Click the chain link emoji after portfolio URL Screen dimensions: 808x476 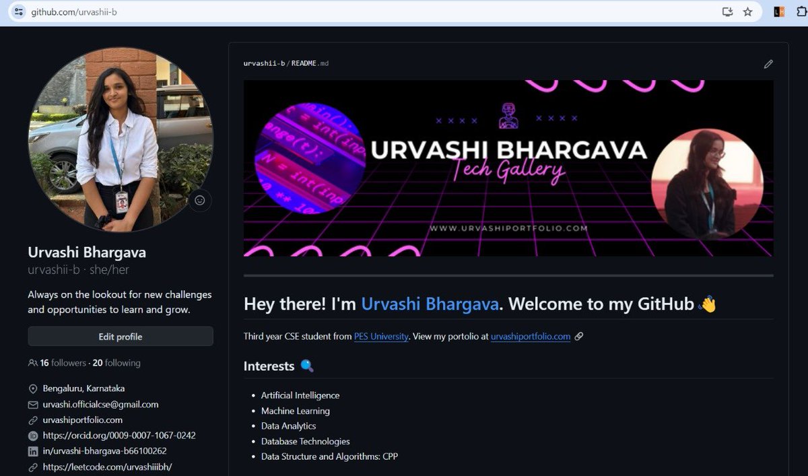point(579,337)
